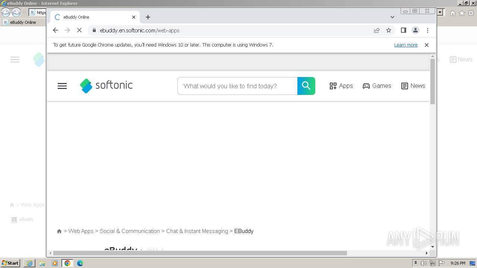This screenshot has width=477, height=268.
Task: Open Softonic hamburger menu
Action: point(62,86)
